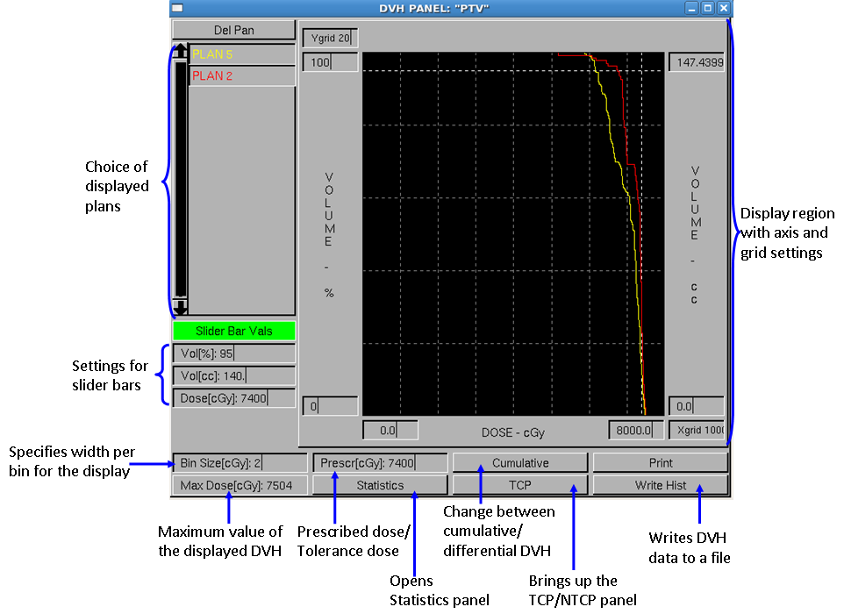
Task: Open the window menu icon in title bar
Action: click(178, 8)
